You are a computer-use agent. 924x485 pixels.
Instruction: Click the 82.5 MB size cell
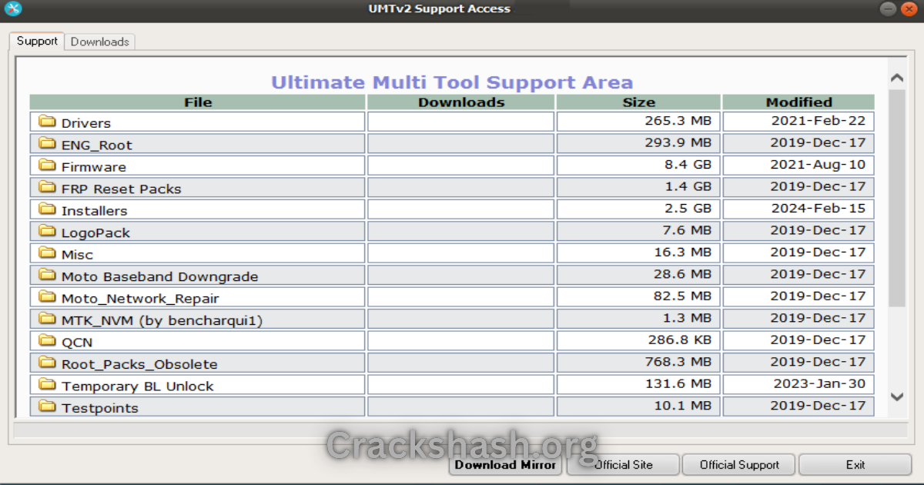639,296
